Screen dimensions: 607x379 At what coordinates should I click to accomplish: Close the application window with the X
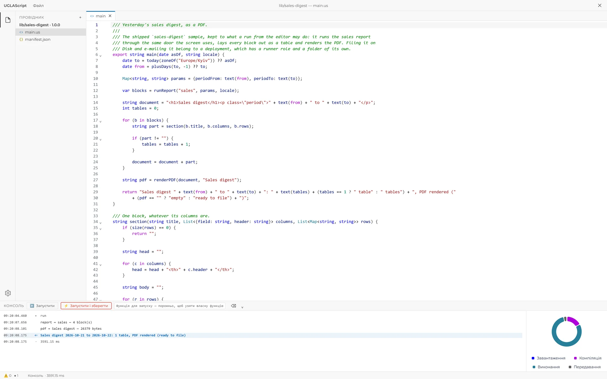tap(599, 5)
